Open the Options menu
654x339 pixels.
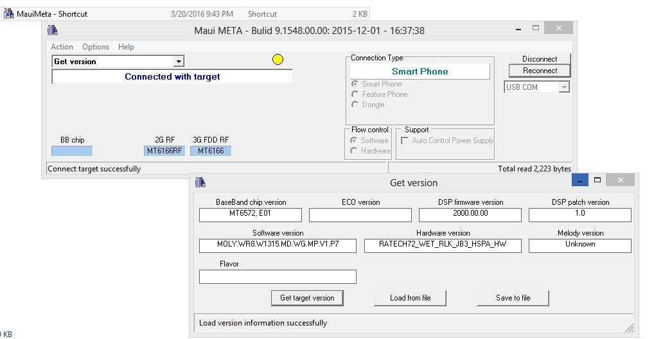click(x=96, y=47)
